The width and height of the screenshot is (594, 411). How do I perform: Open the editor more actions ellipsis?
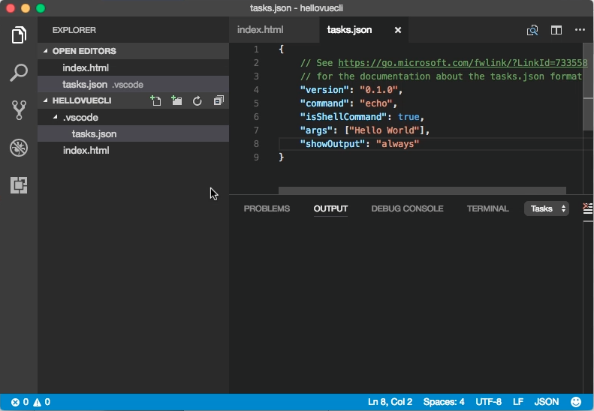(x=580, y=29)
